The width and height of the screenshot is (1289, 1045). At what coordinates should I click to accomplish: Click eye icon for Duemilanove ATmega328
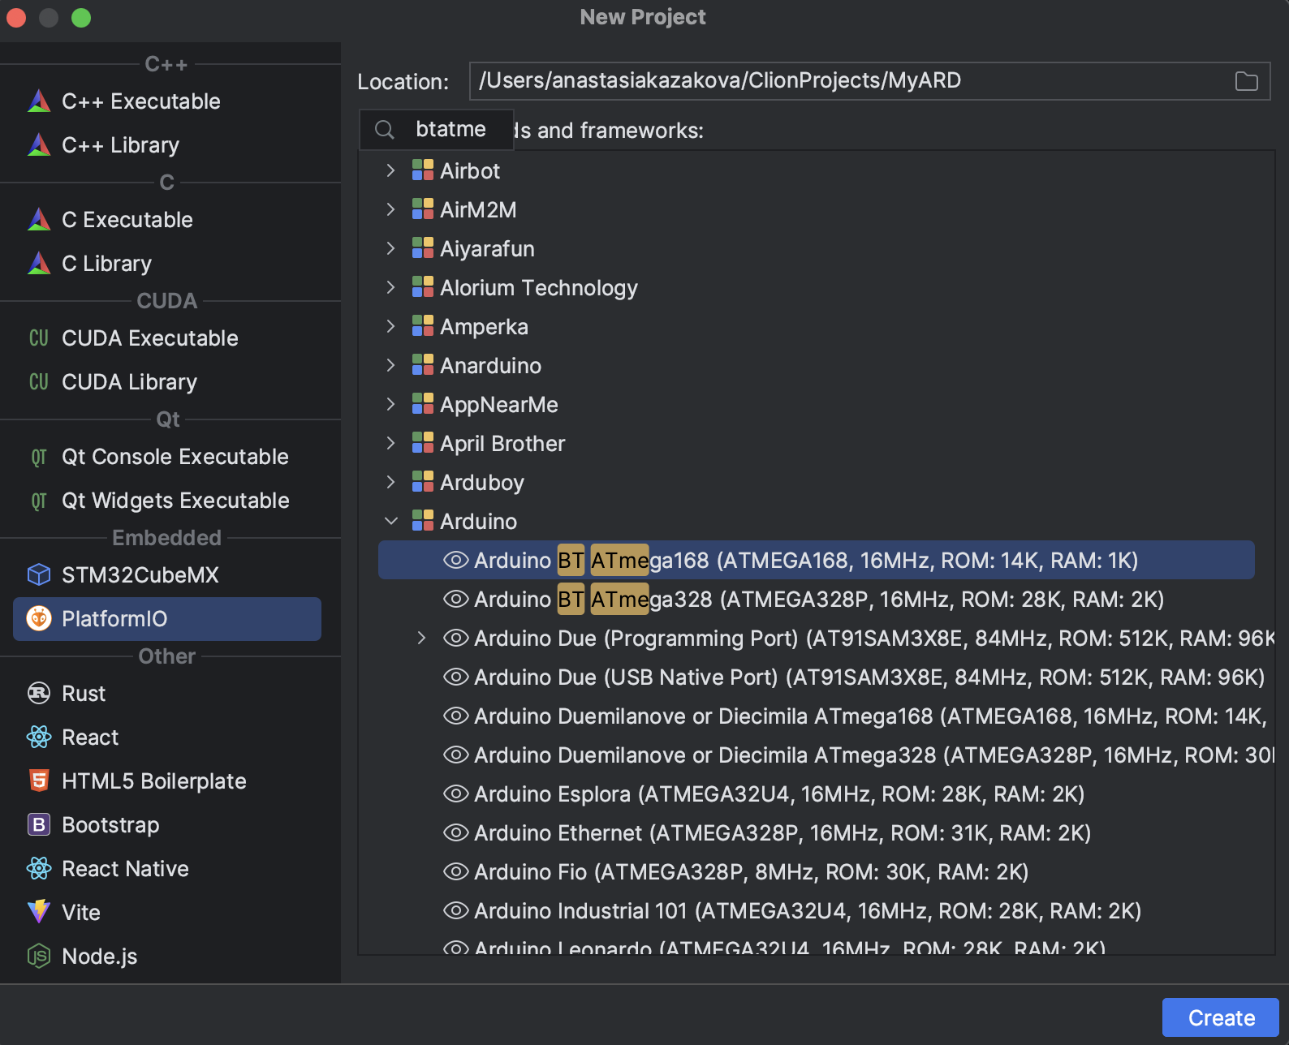(456, 755)
